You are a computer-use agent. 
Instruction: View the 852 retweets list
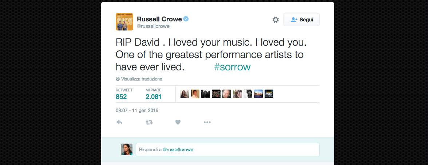pos(121,97)
